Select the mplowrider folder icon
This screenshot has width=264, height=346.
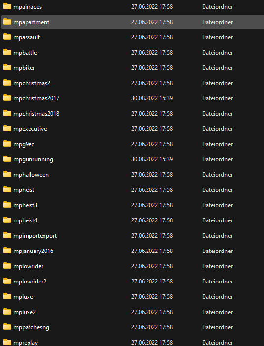(x=7, y=266)
